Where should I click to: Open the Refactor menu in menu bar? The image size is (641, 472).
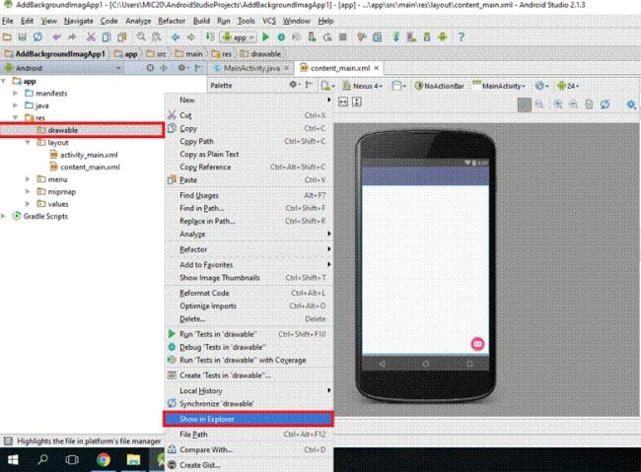(172, 21)
